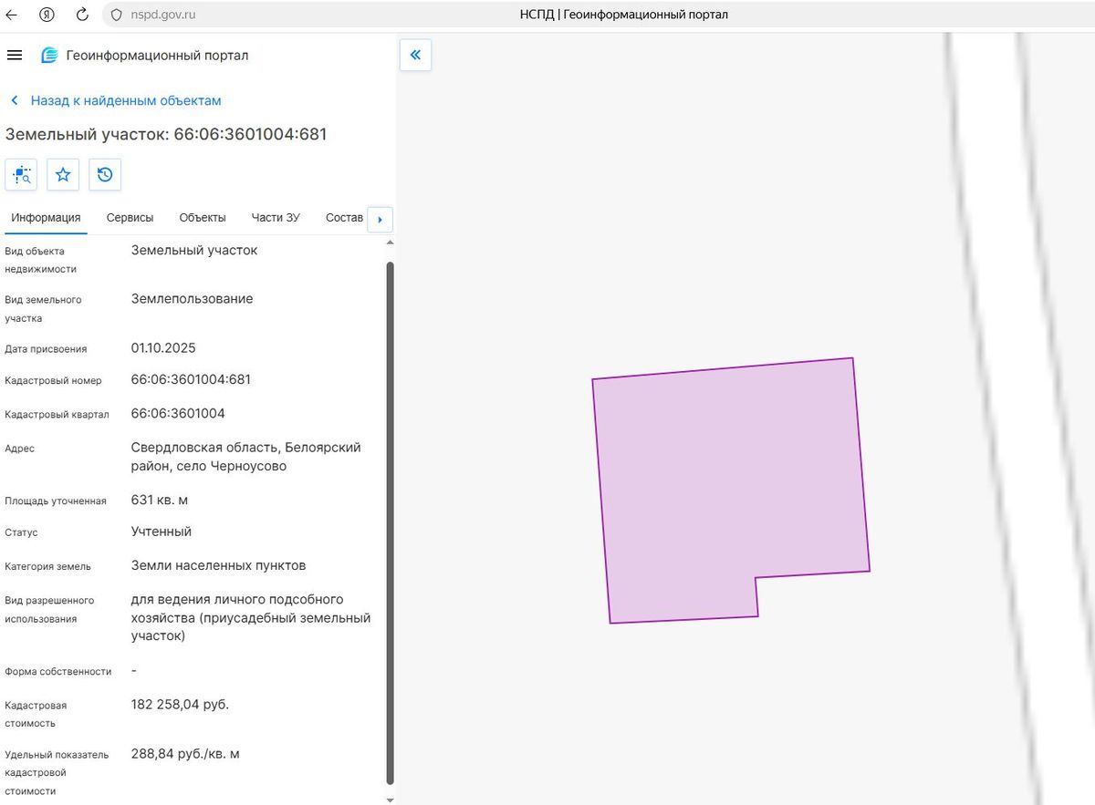
Task: Click the info panel vertical scrollbar
Action: (x=391, y=522)
